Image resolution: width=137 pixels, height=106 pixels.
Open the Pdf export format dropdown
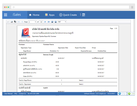pyautogui.click(x=62, y=22)
